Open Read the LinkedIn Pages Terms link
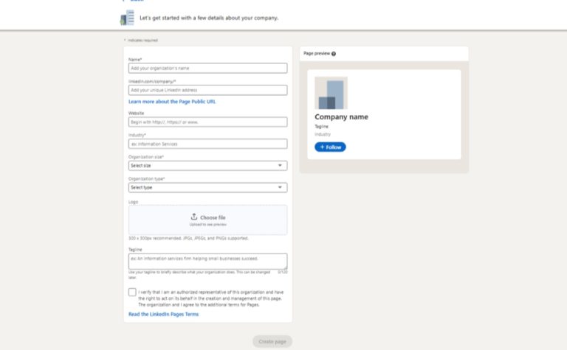 (x=163, y=315)
